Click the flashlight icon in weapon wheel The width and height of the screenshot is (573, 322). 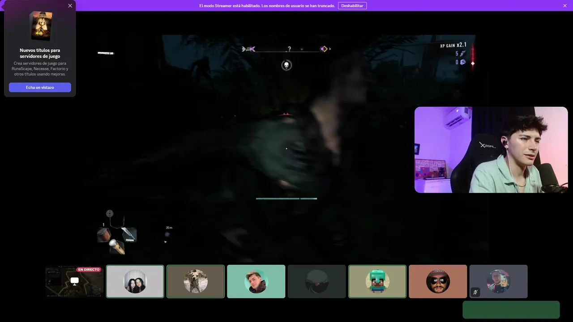(x=118, y=246)
